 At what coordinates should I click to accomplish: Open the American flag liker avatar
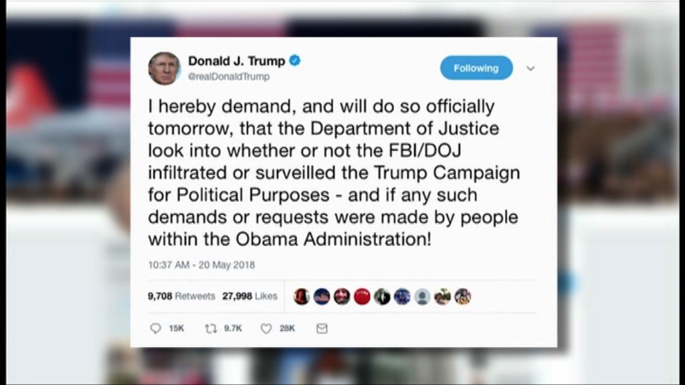322,297
